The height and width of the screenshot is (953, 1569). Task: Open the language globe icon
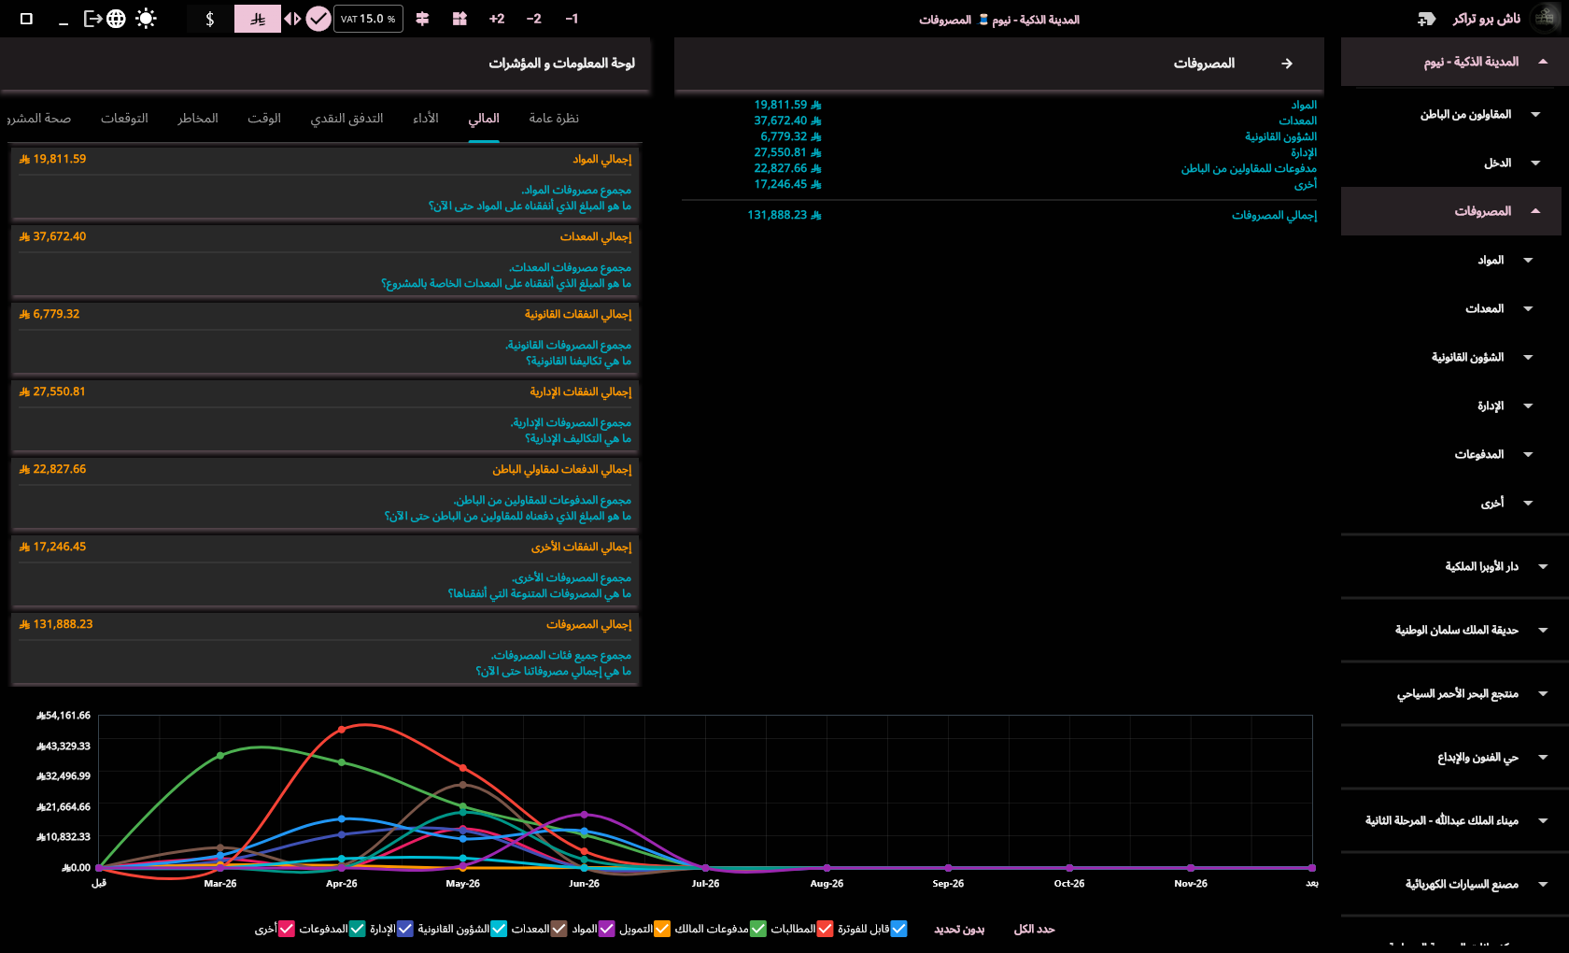pos(116,19)
